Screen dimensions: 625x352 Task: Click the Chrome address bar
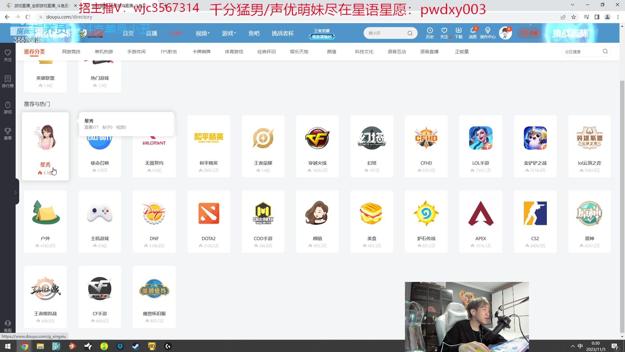[293, 17]
